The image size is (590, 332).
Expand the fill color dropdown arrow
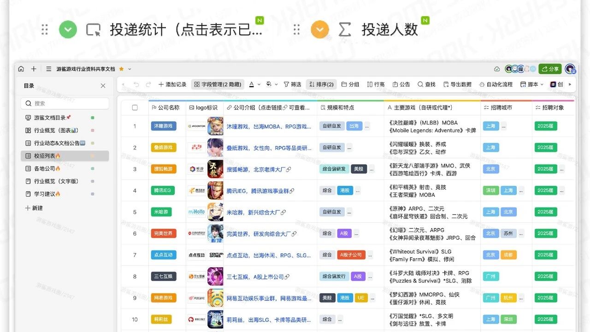pos(276,84)
